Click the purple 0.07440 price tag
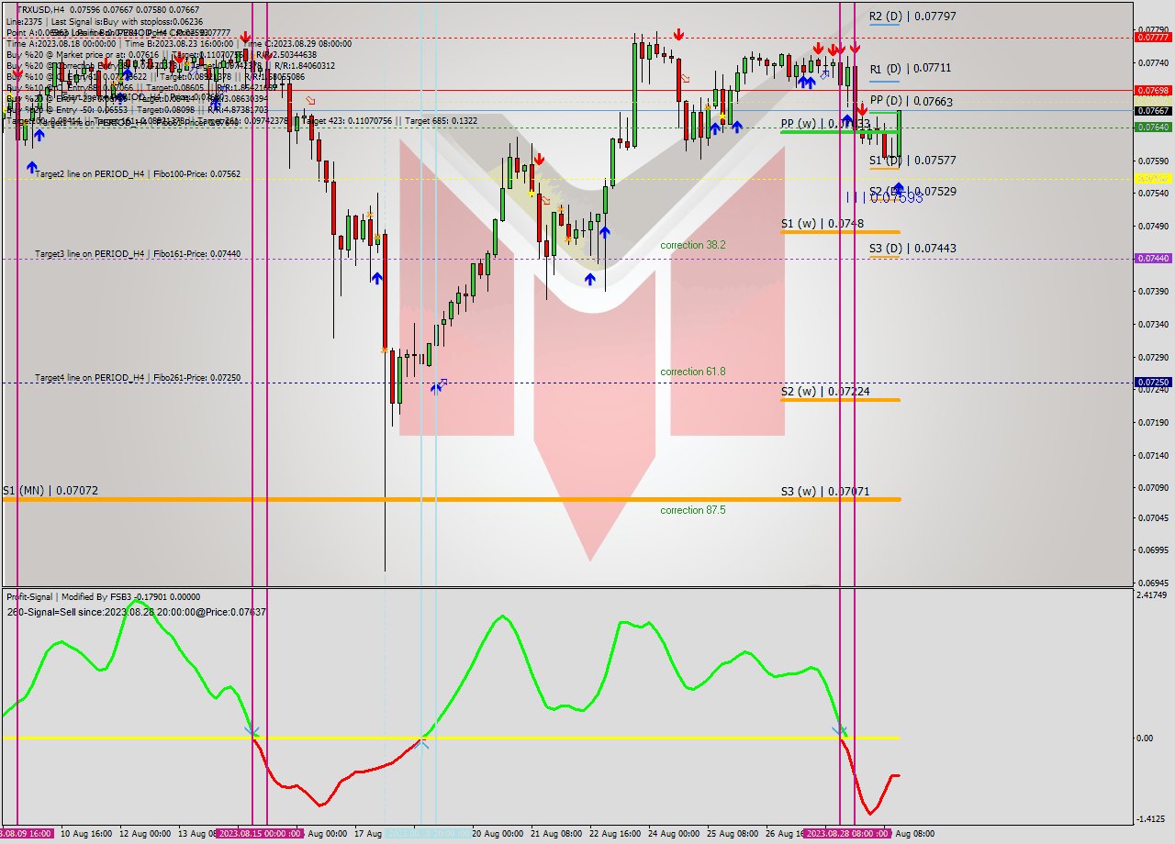Screen dimensions: 1175x844 pos(1153,259)
